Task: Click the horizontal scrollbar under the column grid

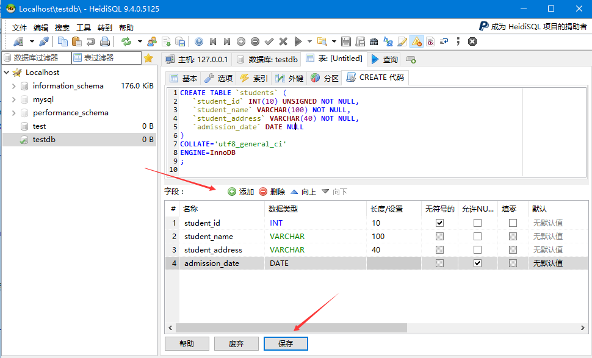Action: pos(292,328)
